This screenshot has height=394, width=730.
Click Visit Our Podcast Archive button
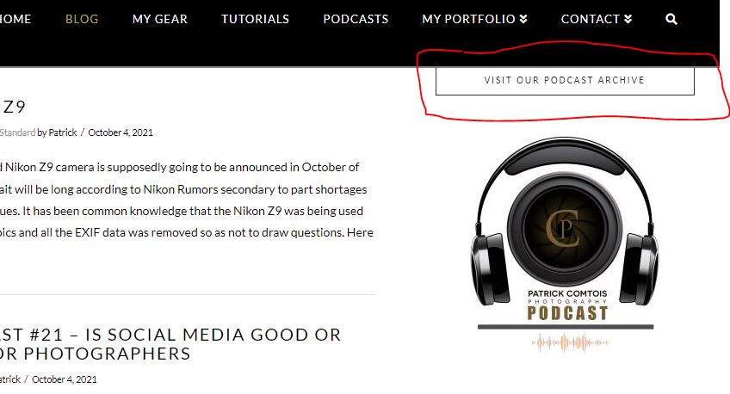[x=565, y=80]
